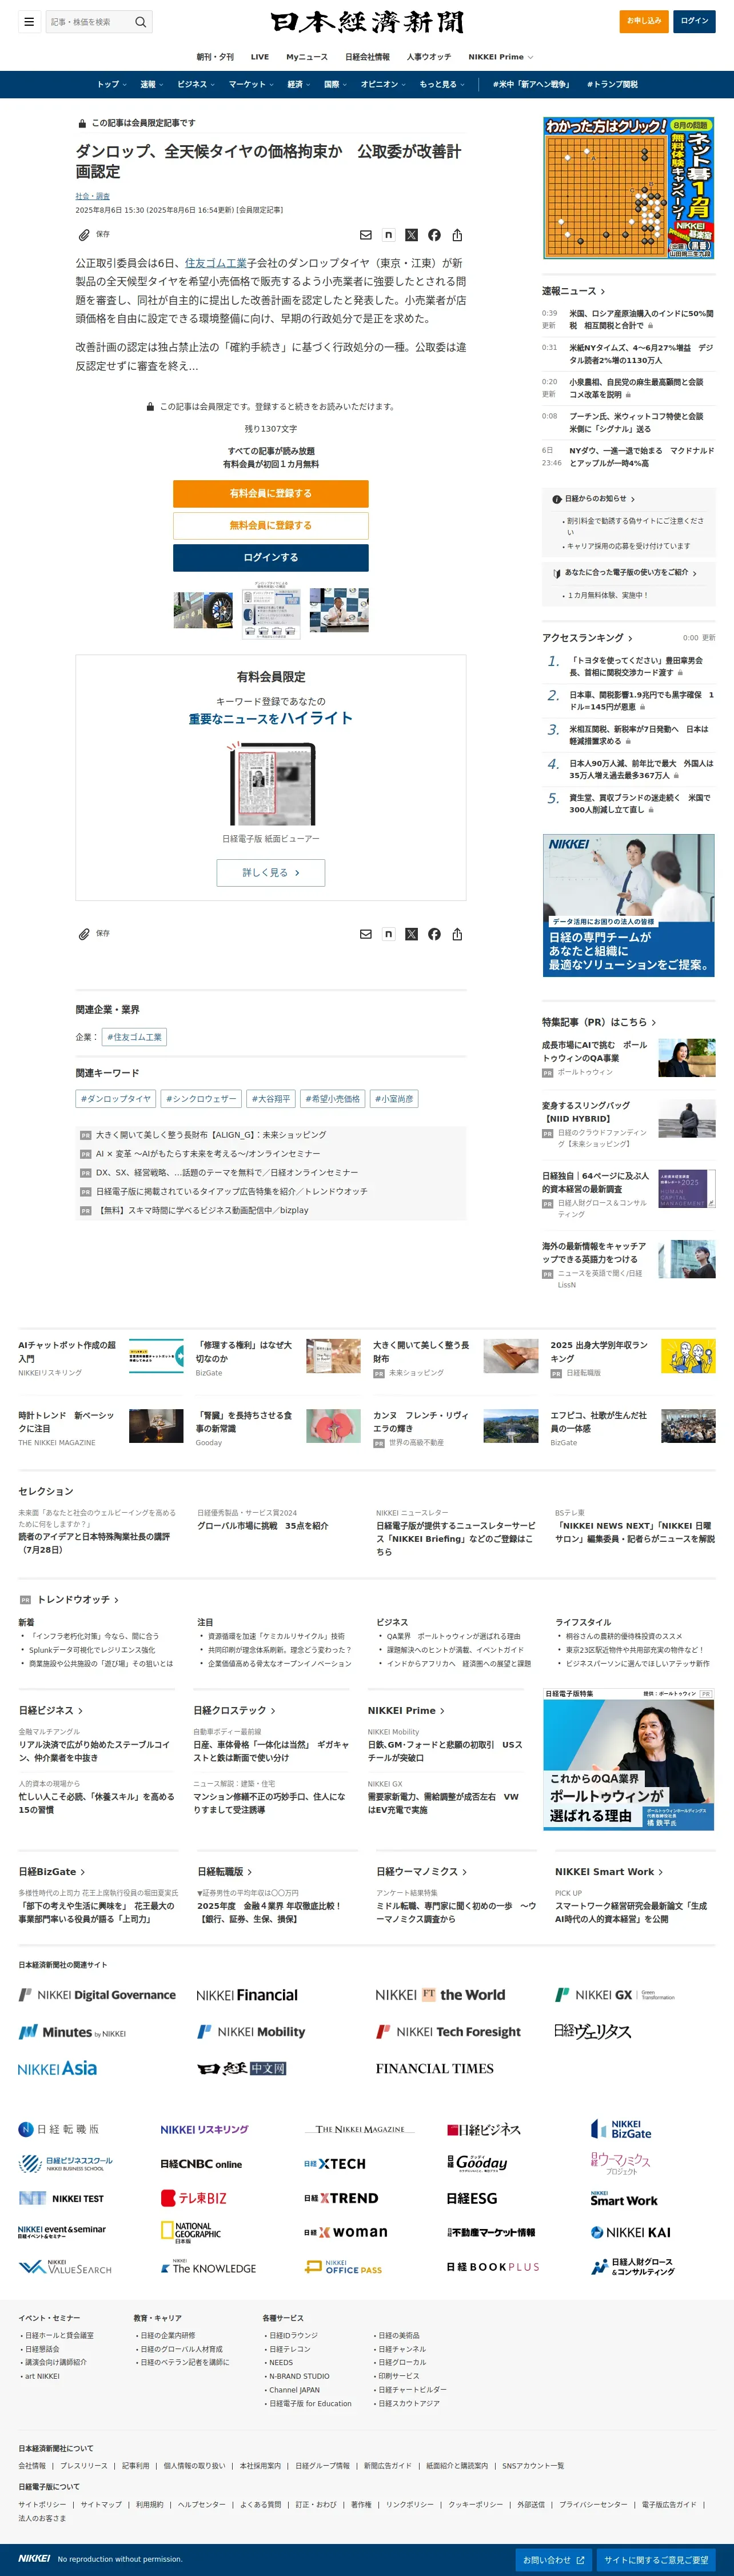Open #トランプ関税 topic tab
Image resolution: width=734 pixels, height=2576 pixels.
click(x=612, y=84)
